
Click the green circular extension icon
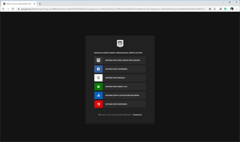click(x=225, y=9)
